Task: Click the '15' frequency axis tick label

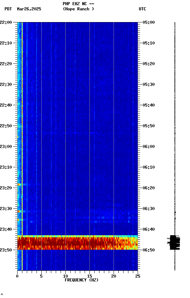Action: pyautogui.click(x=89, y=276)
